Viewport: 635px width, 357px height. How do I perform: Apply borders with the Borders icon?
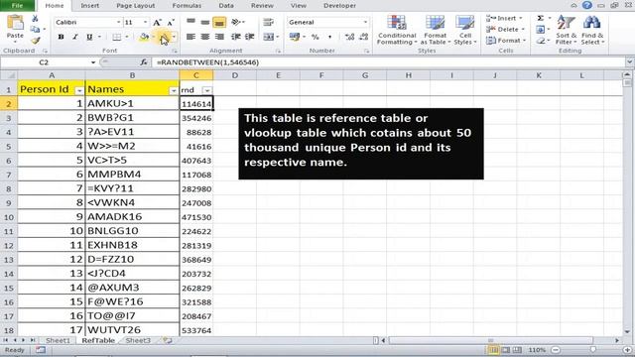(x=117, y=37)
